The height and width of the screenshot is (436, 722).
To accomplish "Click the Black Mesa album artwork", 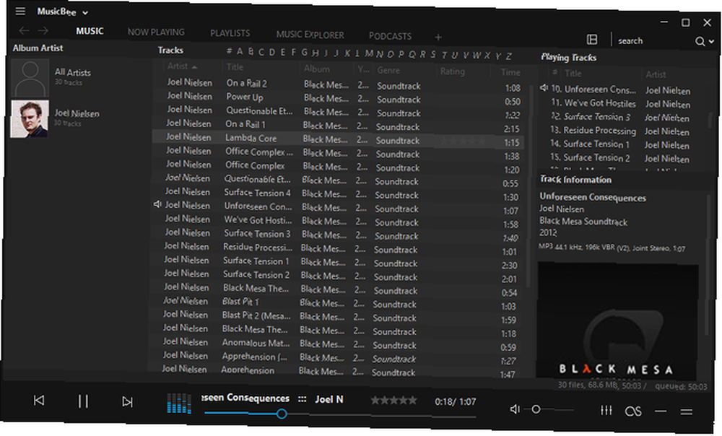I will [617, 320].
